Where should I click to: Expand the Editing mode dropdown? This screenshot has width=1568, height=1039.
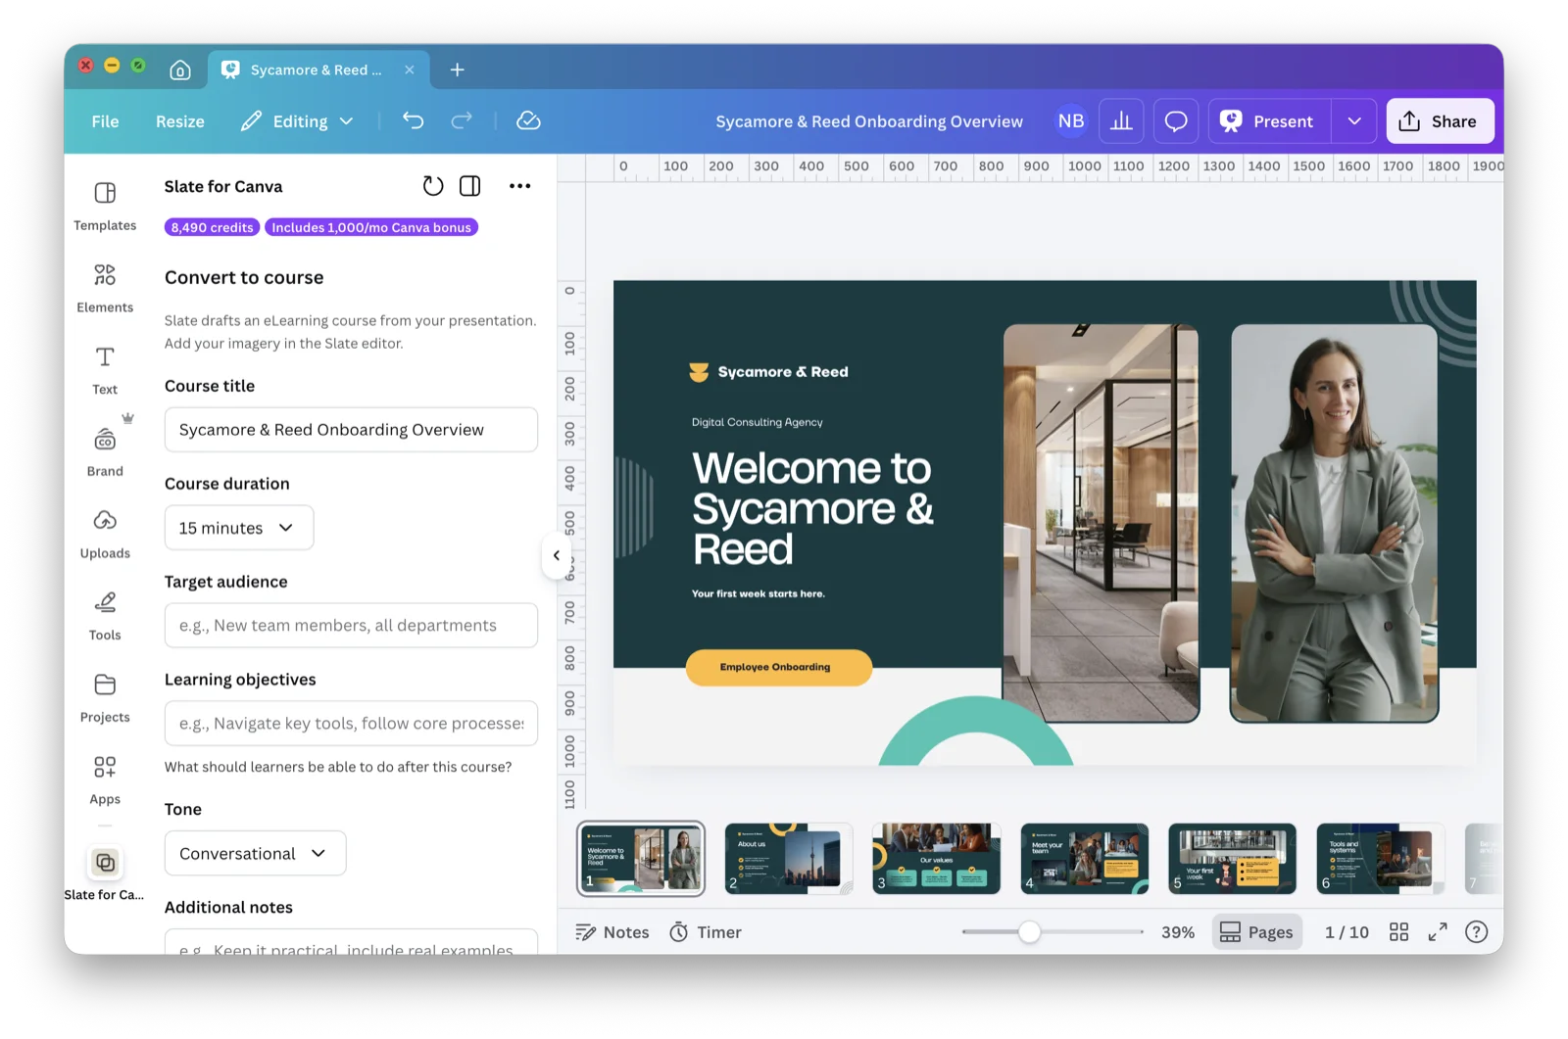[297, 120]
